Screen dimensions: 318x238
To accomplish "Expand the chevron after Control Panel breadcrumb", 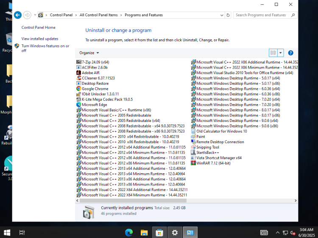I will click(x=76, y=15).
